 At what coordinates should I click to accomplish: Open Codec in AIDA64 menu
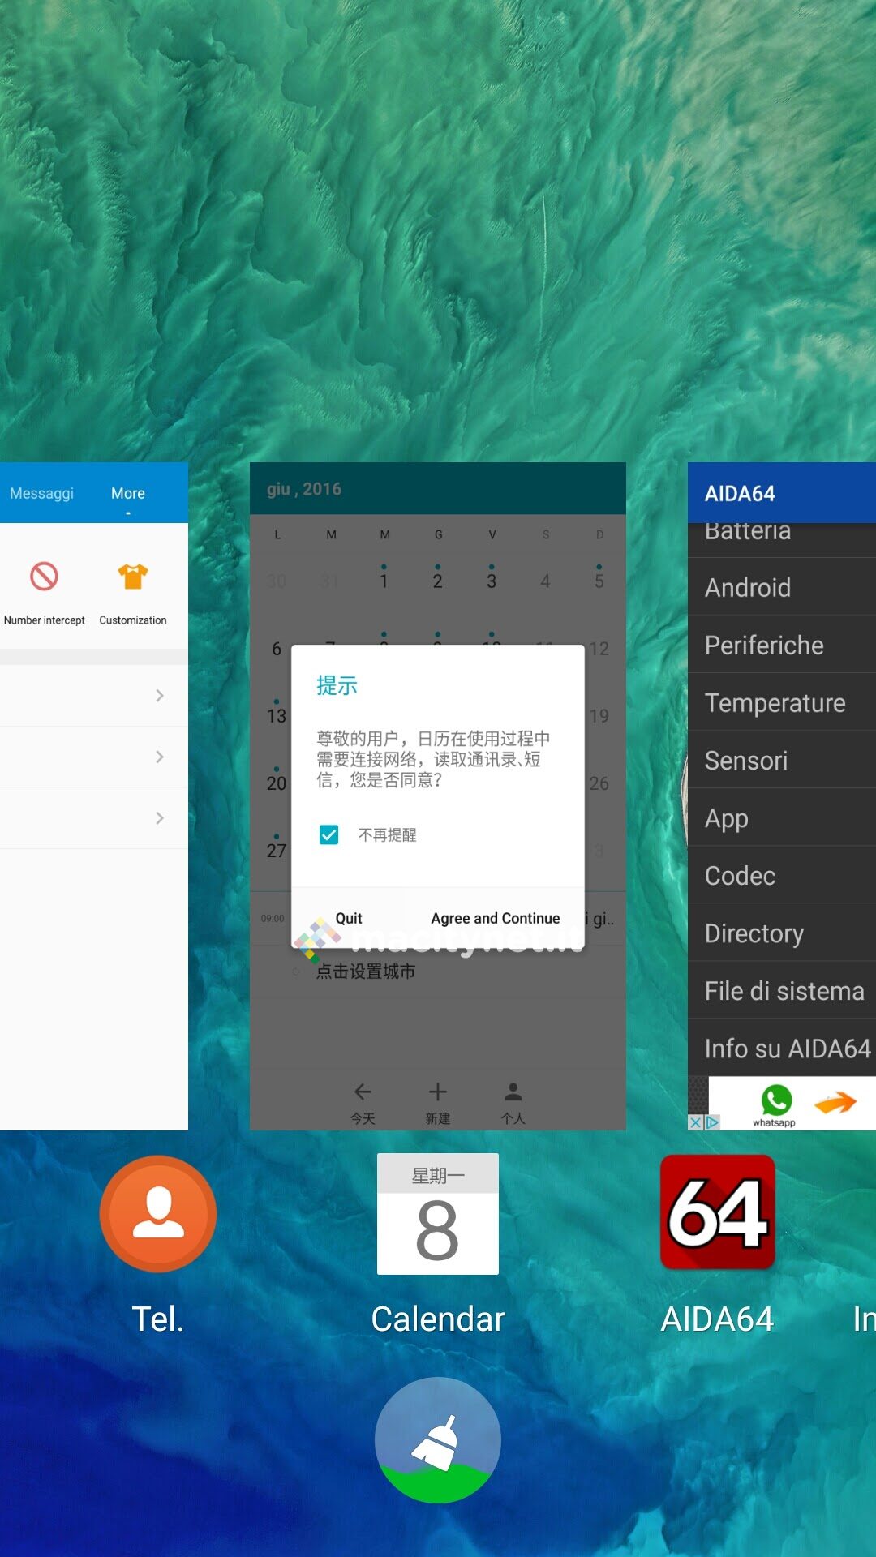tap(782, 875)
